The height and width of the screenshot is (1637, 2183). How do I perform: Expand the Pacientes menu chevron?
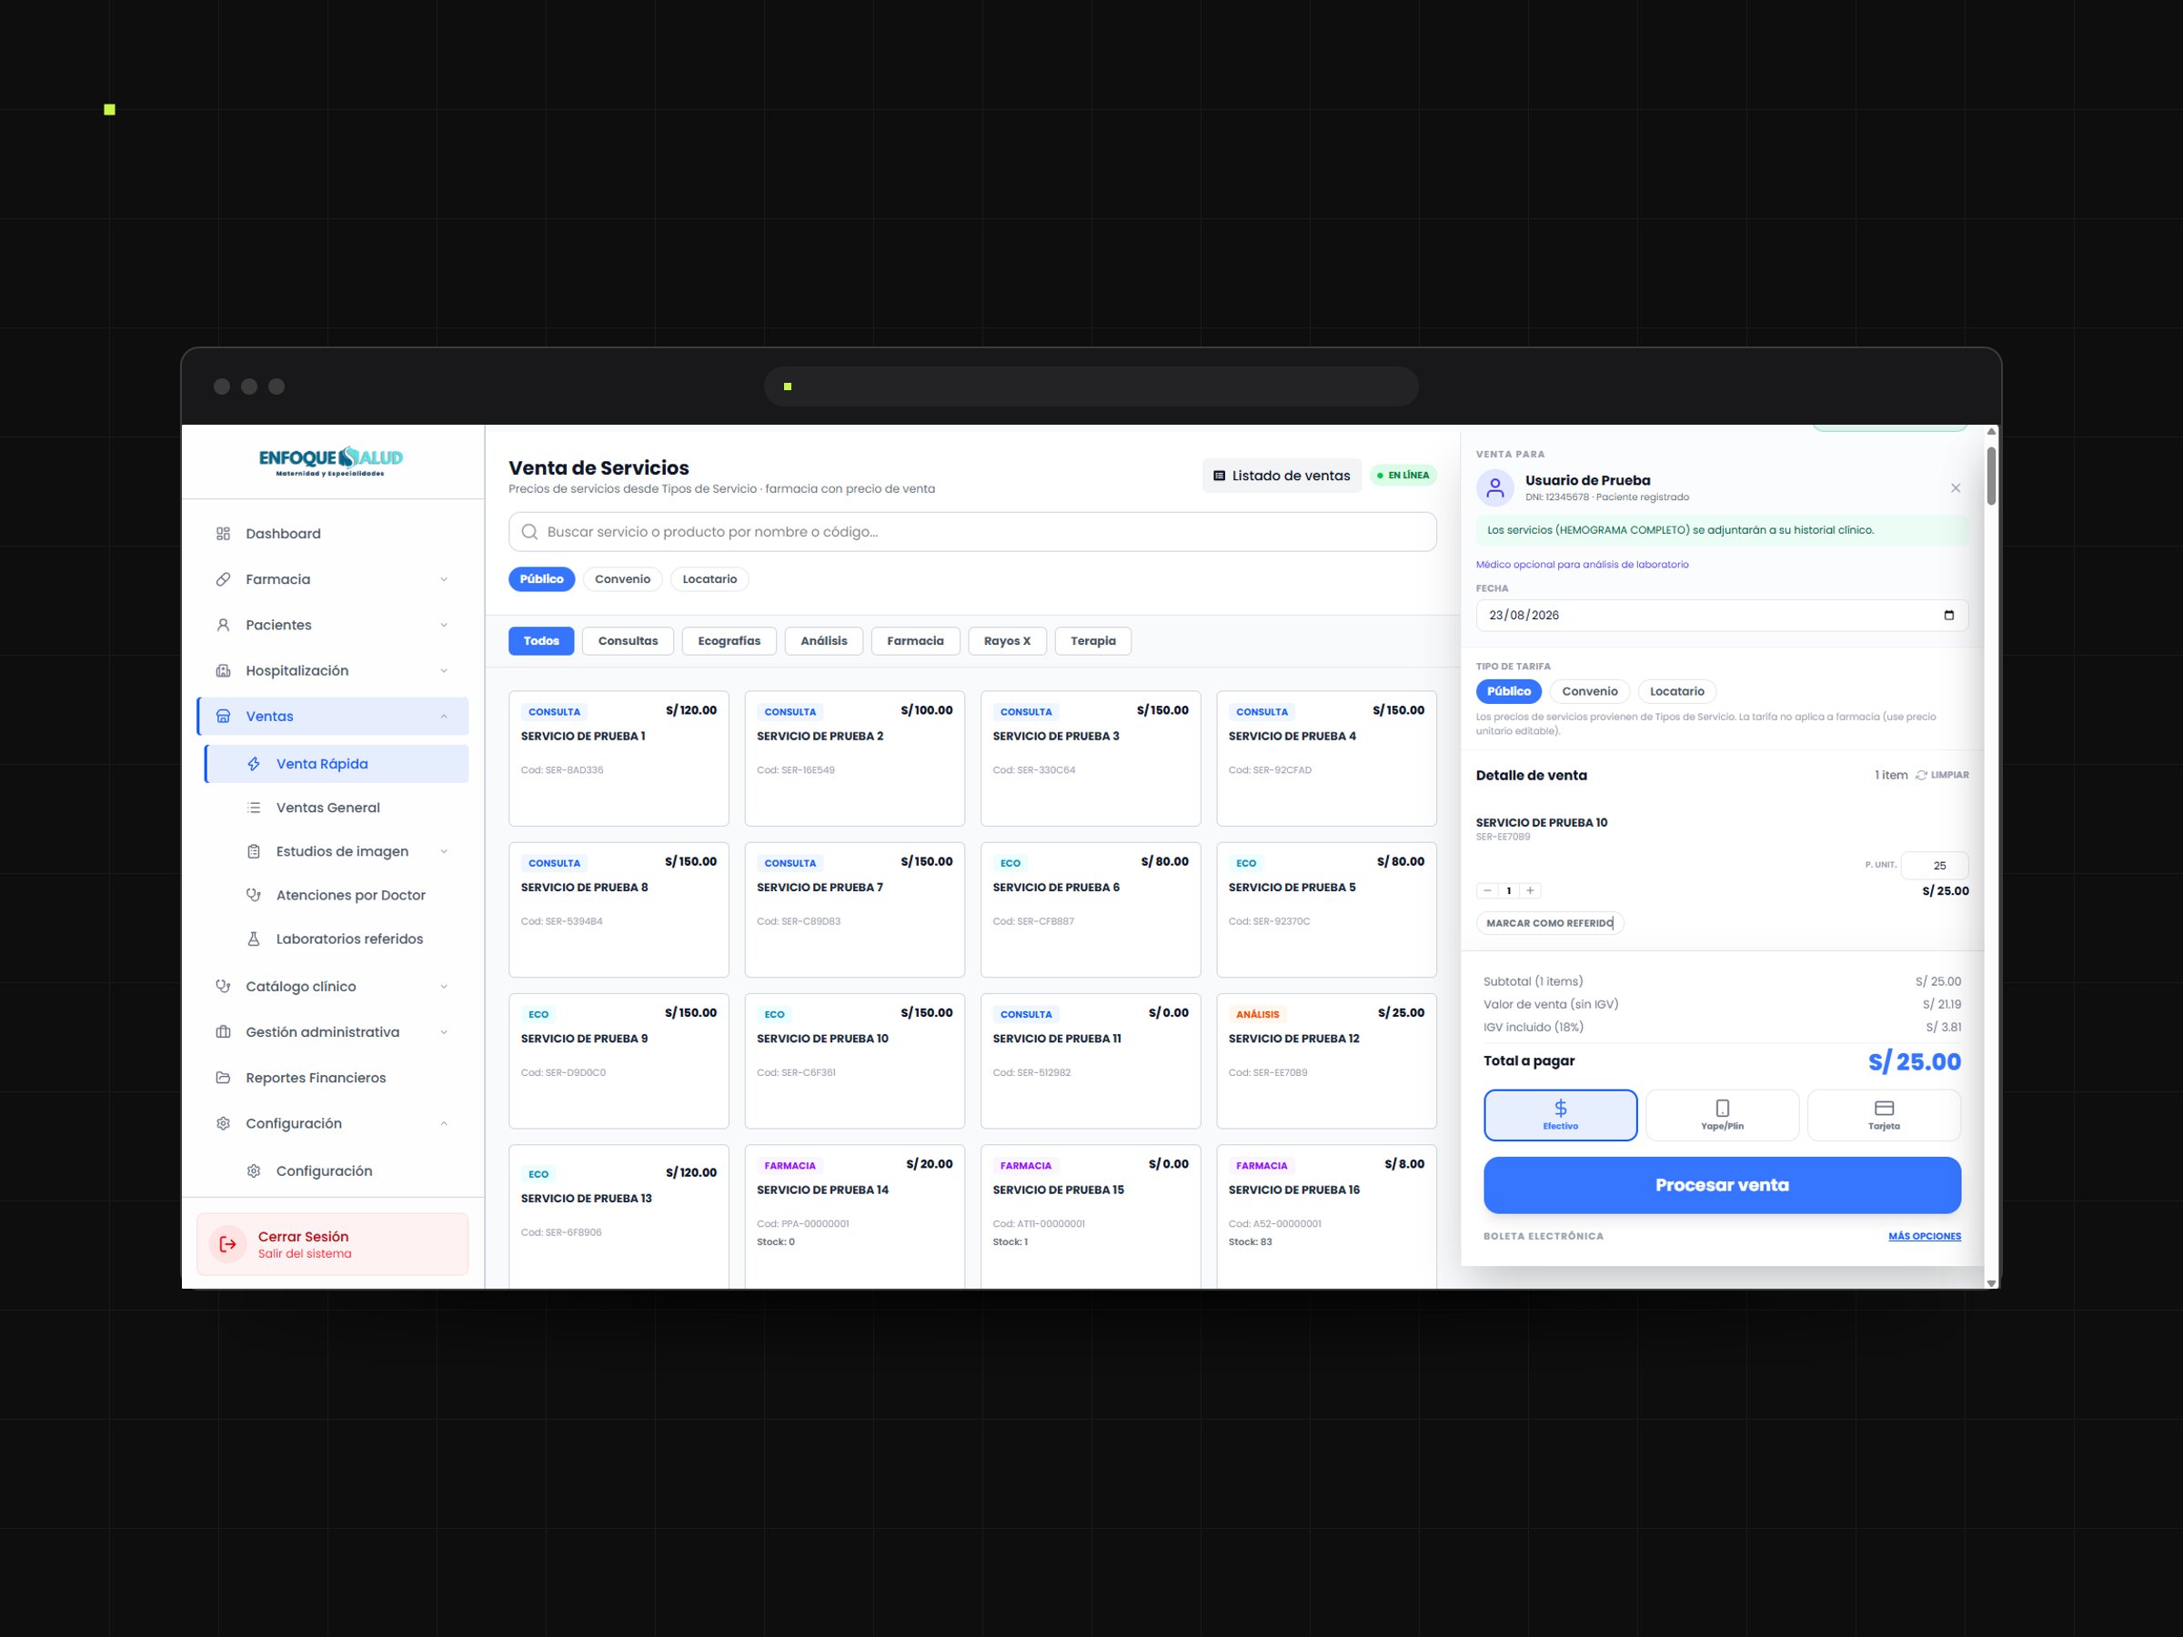click(x=443, y=625)
